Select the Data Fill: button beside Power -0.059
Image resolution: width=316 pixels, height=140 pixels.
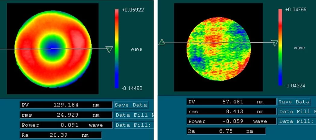click(x=296, y=121)
